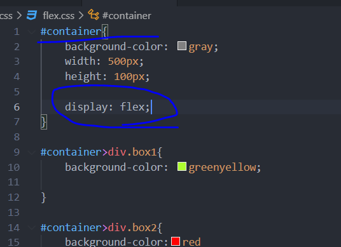Open the red color swatch picker
This screenshot has width=341, height=247.
click(x=176, y=241)
